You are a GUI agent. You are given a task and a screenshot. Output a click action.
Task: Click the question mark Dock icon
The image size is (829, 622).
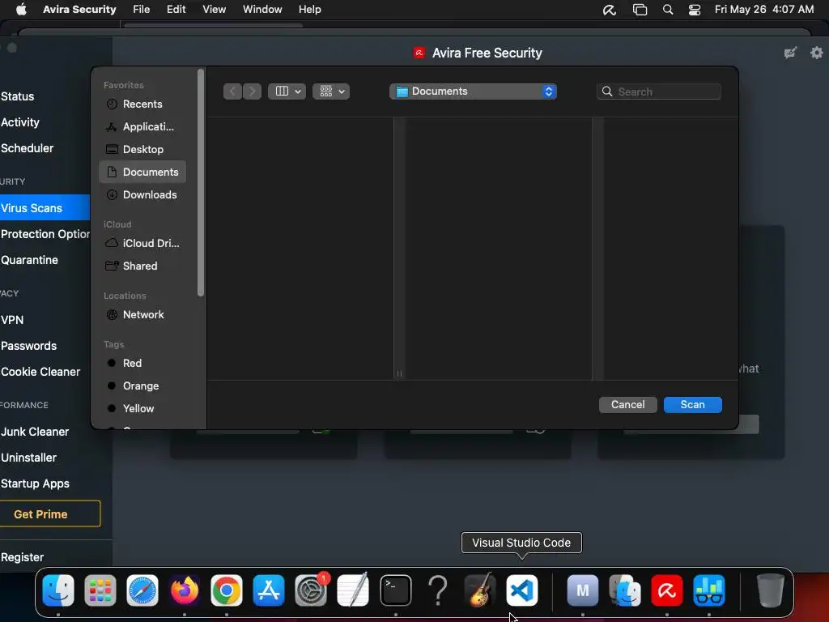coord(438,590)
